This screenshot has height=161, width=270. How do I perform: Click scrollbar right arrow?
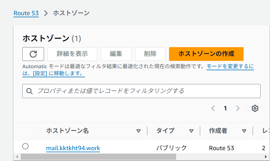pyautogui.click(x=266, y=157)
